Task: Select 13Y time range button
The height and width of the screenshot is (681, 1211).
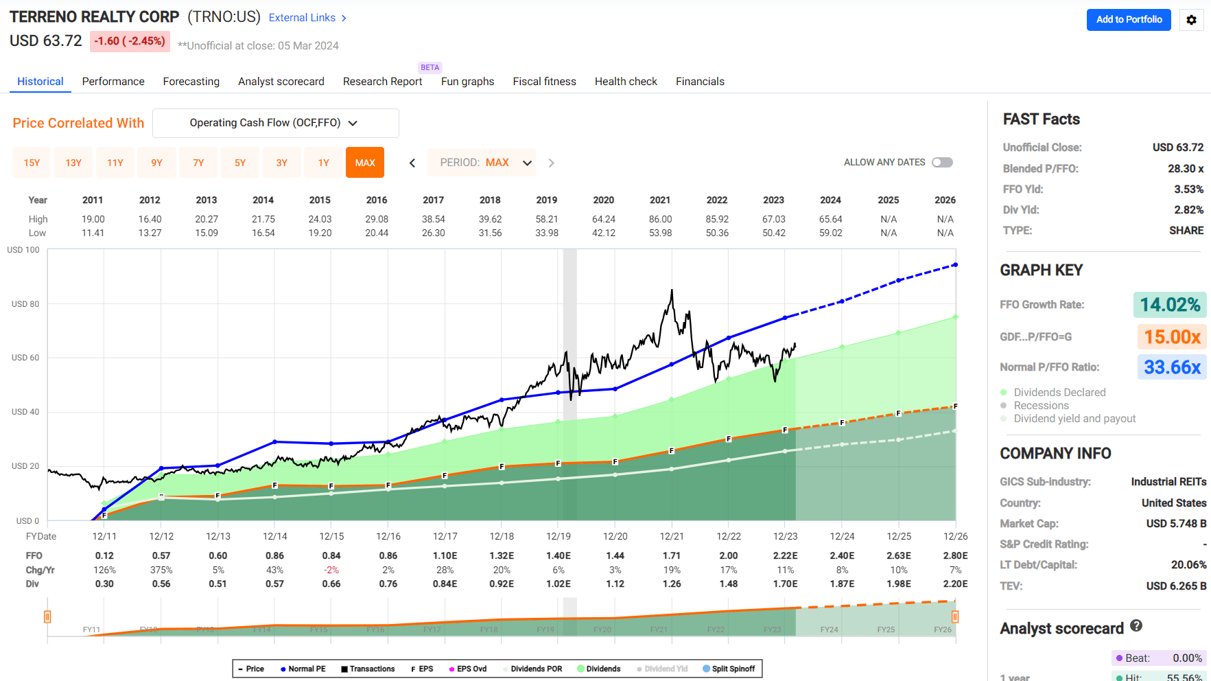Action: click(x=73, y=163)
